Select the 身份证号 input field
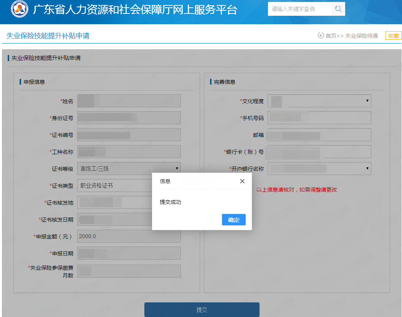 coord(129,118)
